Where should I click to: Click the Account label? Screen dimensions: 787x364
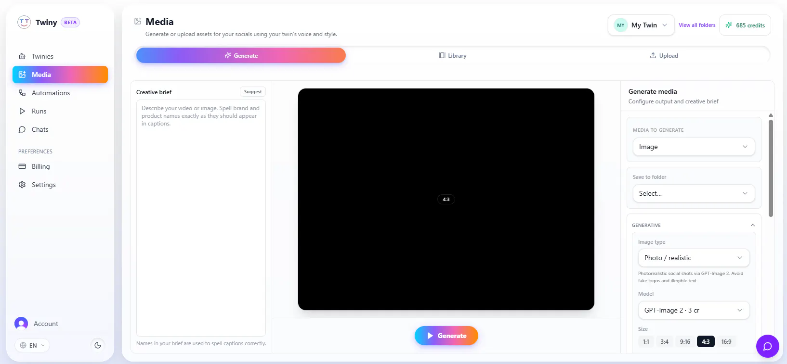click(x=46, y=324)
